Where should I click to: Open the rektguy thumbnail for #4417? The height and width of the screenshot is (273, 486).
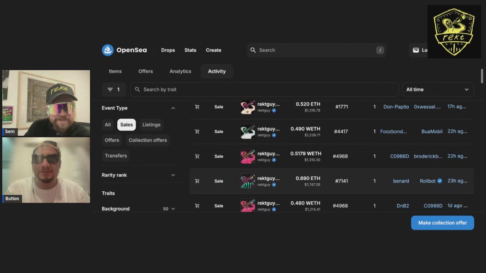248,132
